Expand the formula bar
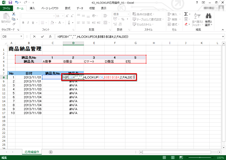Image resolution: width=226 pixels, height=160 pixels. coord(223,37)
